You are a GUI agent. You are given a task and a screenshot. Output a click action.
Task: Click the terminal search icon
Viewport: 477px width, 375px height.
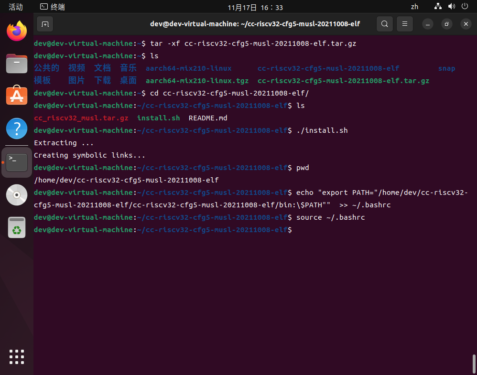(x=385, y=24)
